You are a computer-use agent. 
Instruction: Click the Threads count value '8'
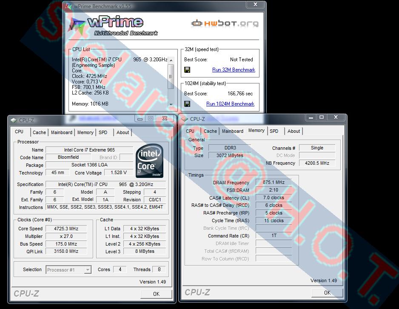tap(159, 269)
